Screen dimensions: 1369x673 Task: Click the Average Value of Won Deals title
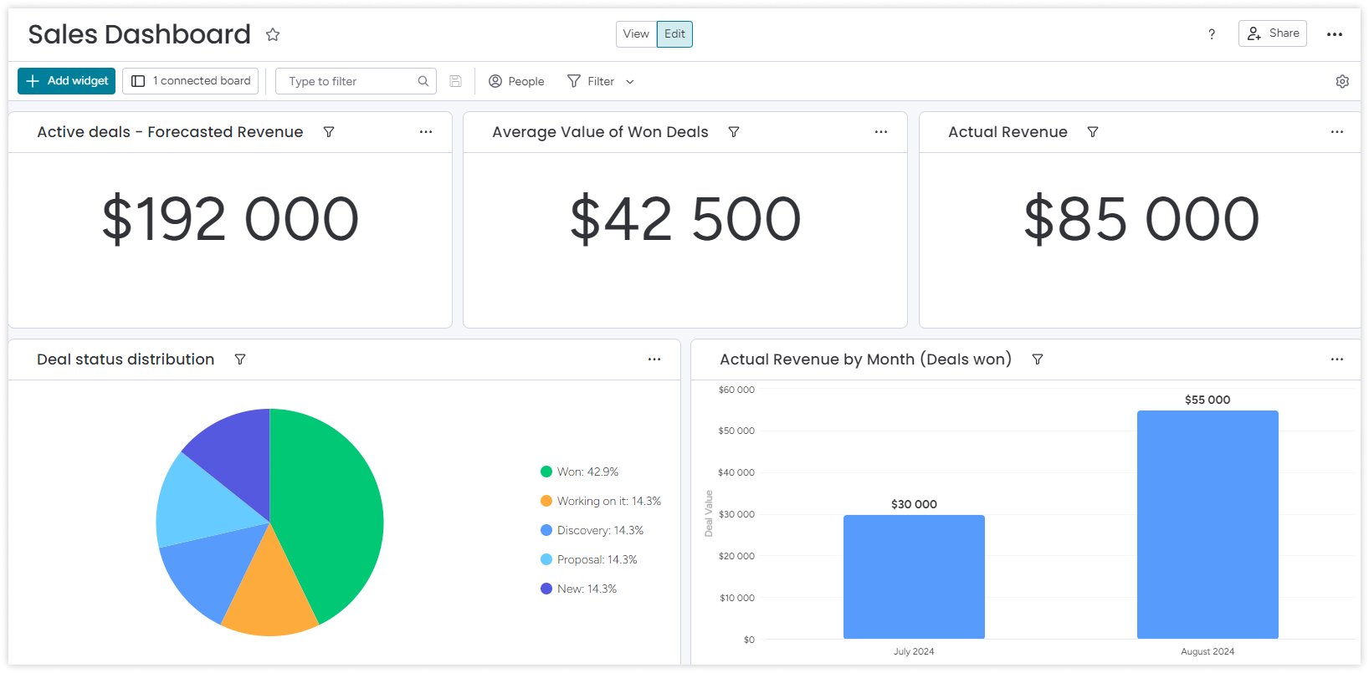click(600, 132)
